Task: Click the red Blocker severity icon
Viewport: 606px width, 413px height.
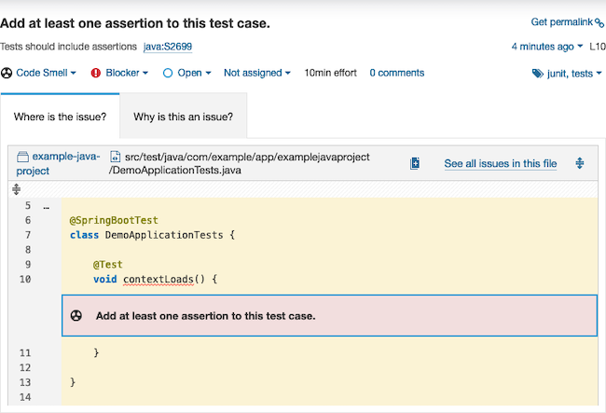Action: [x=96, y=73]
